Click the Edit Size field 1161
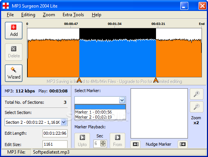This screenshot has height=157, width=208. (55, 144)
